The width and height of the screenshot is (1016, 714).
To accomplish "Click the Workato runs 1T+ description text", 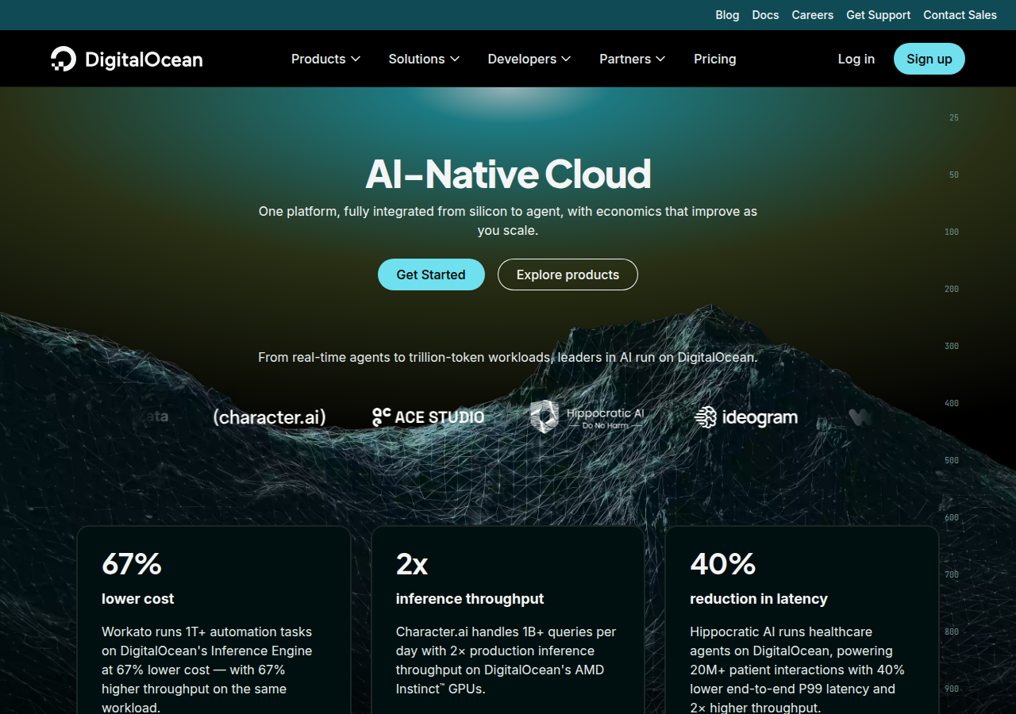I will (207, 670).
